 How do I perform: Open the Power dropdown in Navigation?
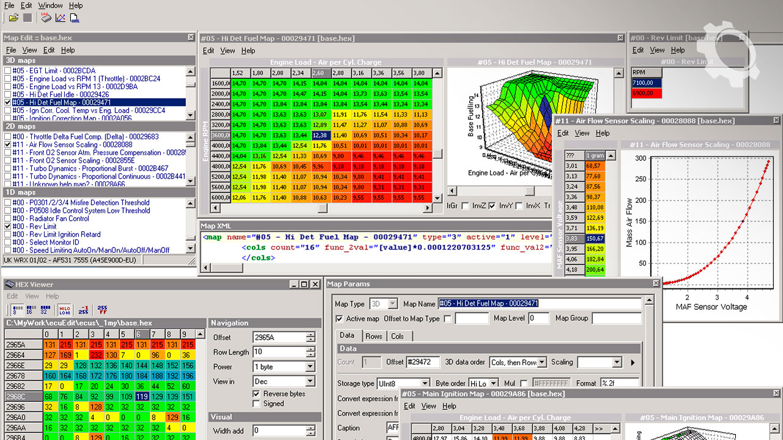(x=309, y=367)
